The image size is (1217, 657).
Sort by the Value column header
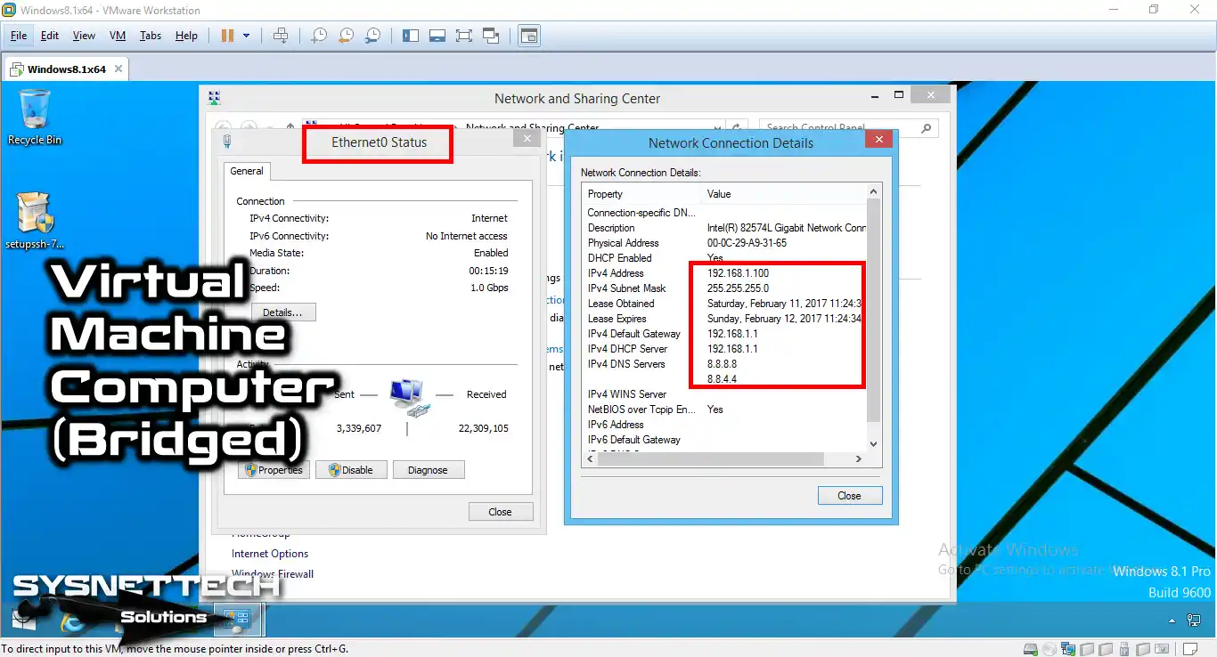784,194
